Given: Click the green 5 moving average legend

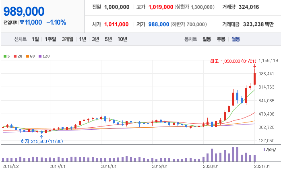Looking at the screenshot, I should click(6, 56).
